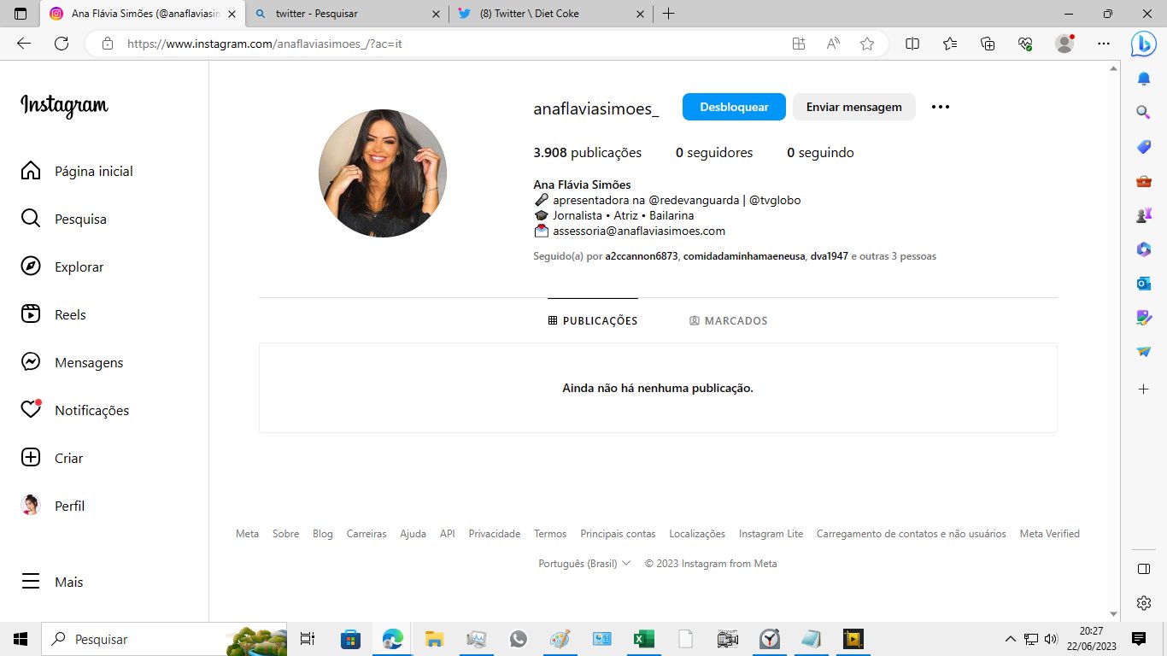This screenshot has height=656, width=1167.
Task: Open the Mais hamburger menu
Action: pos(52,582)
